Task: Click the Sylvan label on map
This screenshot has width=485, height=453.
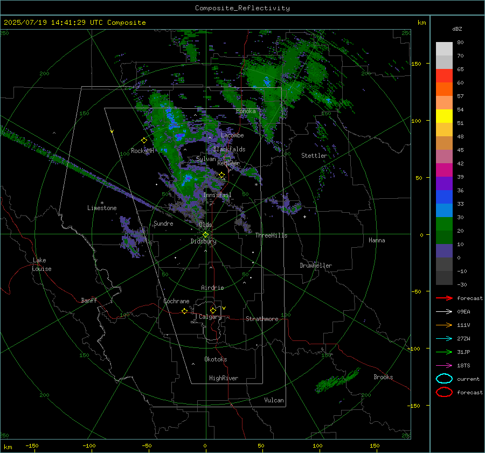Action: click(206, 159)
